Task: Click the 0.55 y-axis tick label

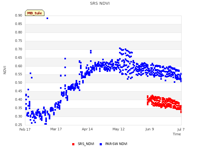Action: tap(18, 74)
